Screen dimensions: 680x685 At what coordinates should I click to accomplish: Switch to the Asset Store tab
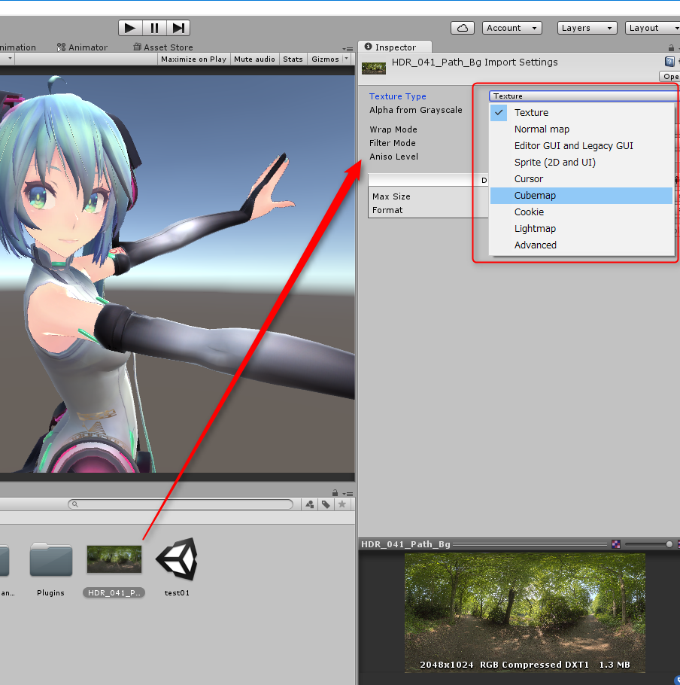point(163,47)
